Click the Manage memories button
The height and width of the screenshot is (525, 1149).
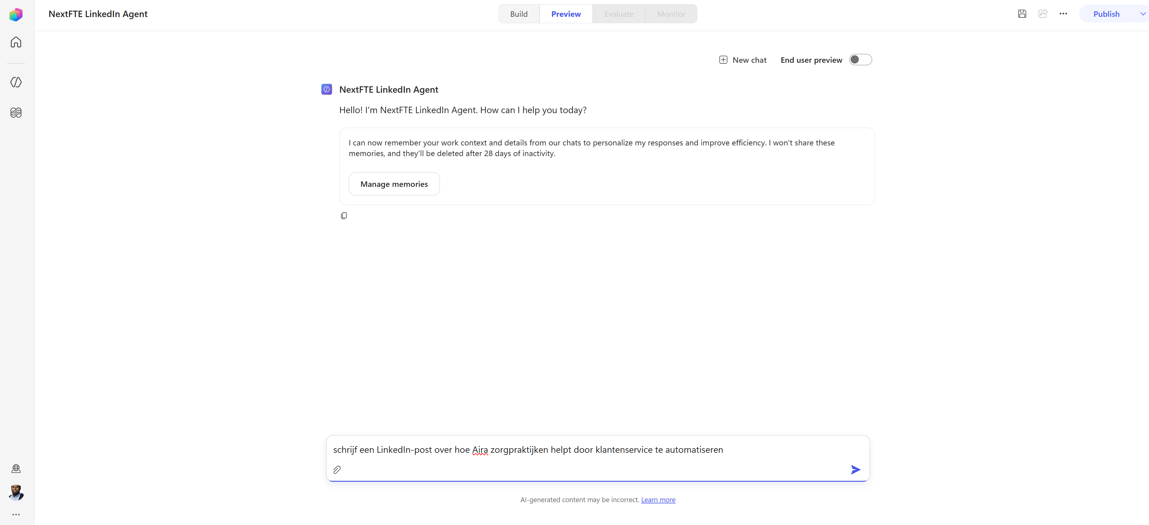pos(394,184)
